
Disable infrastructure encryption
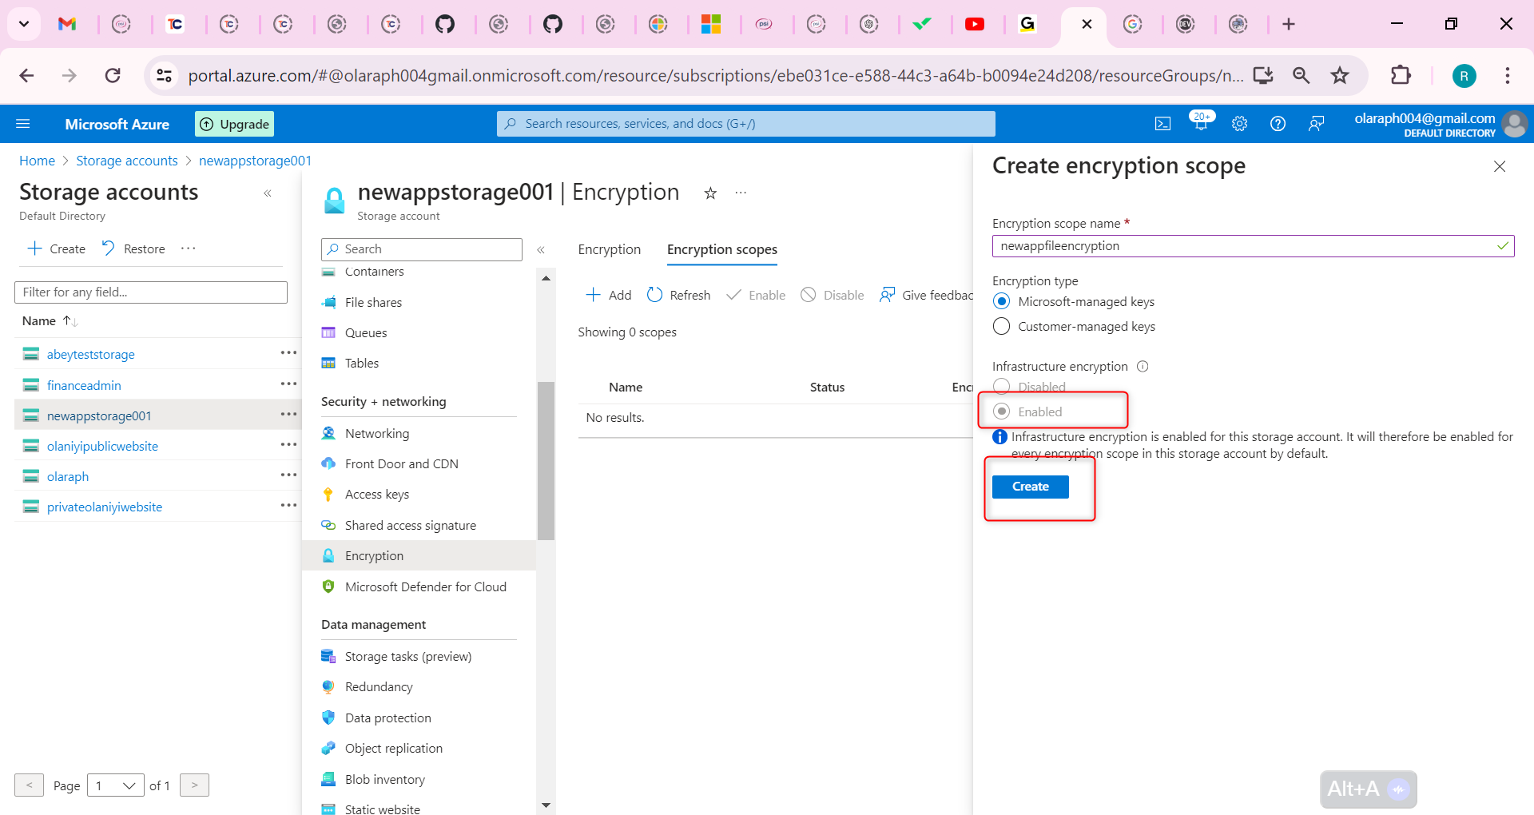click(1001, 386)
